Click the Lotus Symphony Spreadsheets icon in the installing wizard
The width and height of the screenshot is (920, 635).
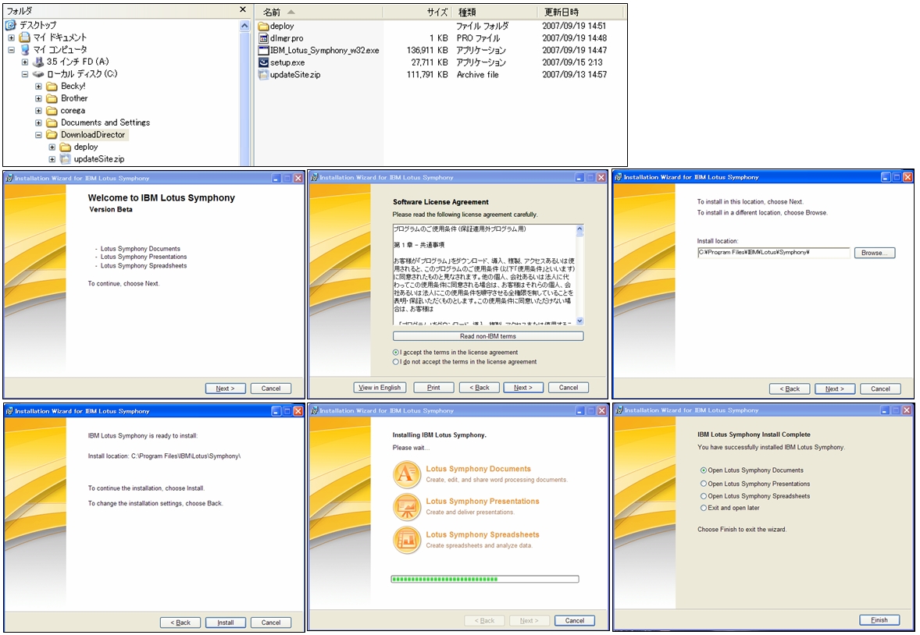[x=407, y=540]
